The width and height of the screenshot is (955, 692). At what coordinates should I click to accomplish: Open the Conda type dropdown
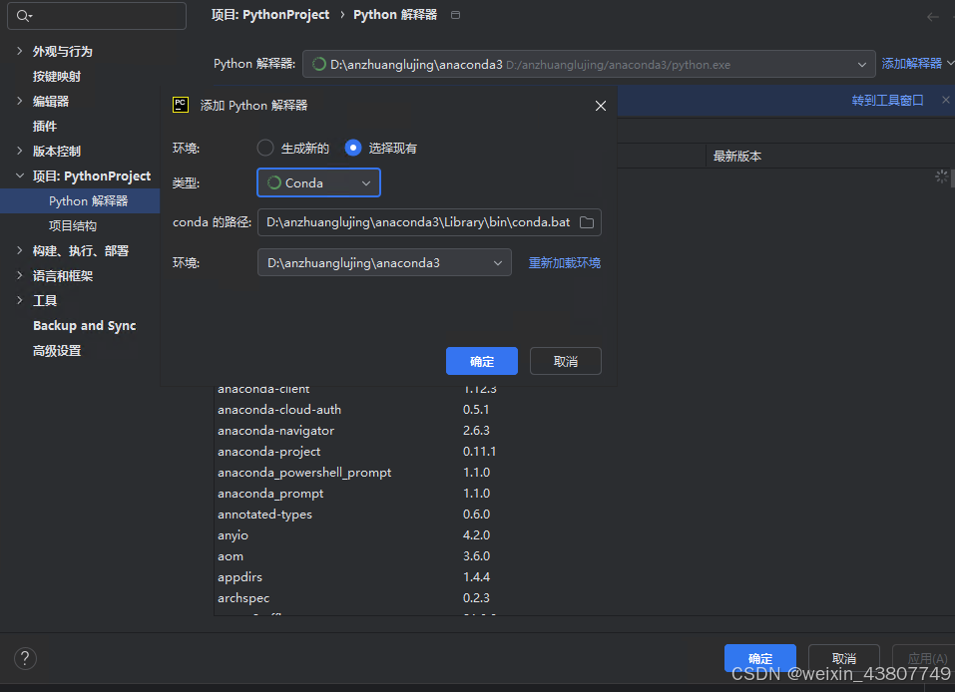coord(318,182)
